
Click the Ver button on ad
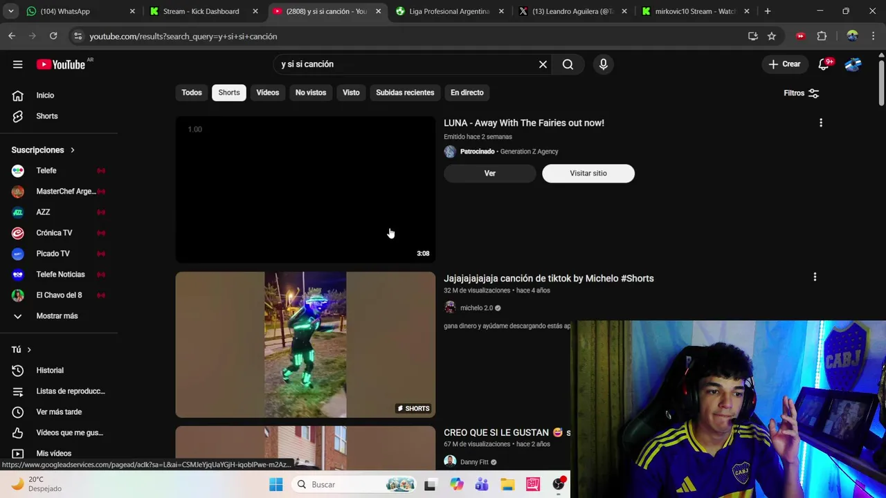point(490,174)
